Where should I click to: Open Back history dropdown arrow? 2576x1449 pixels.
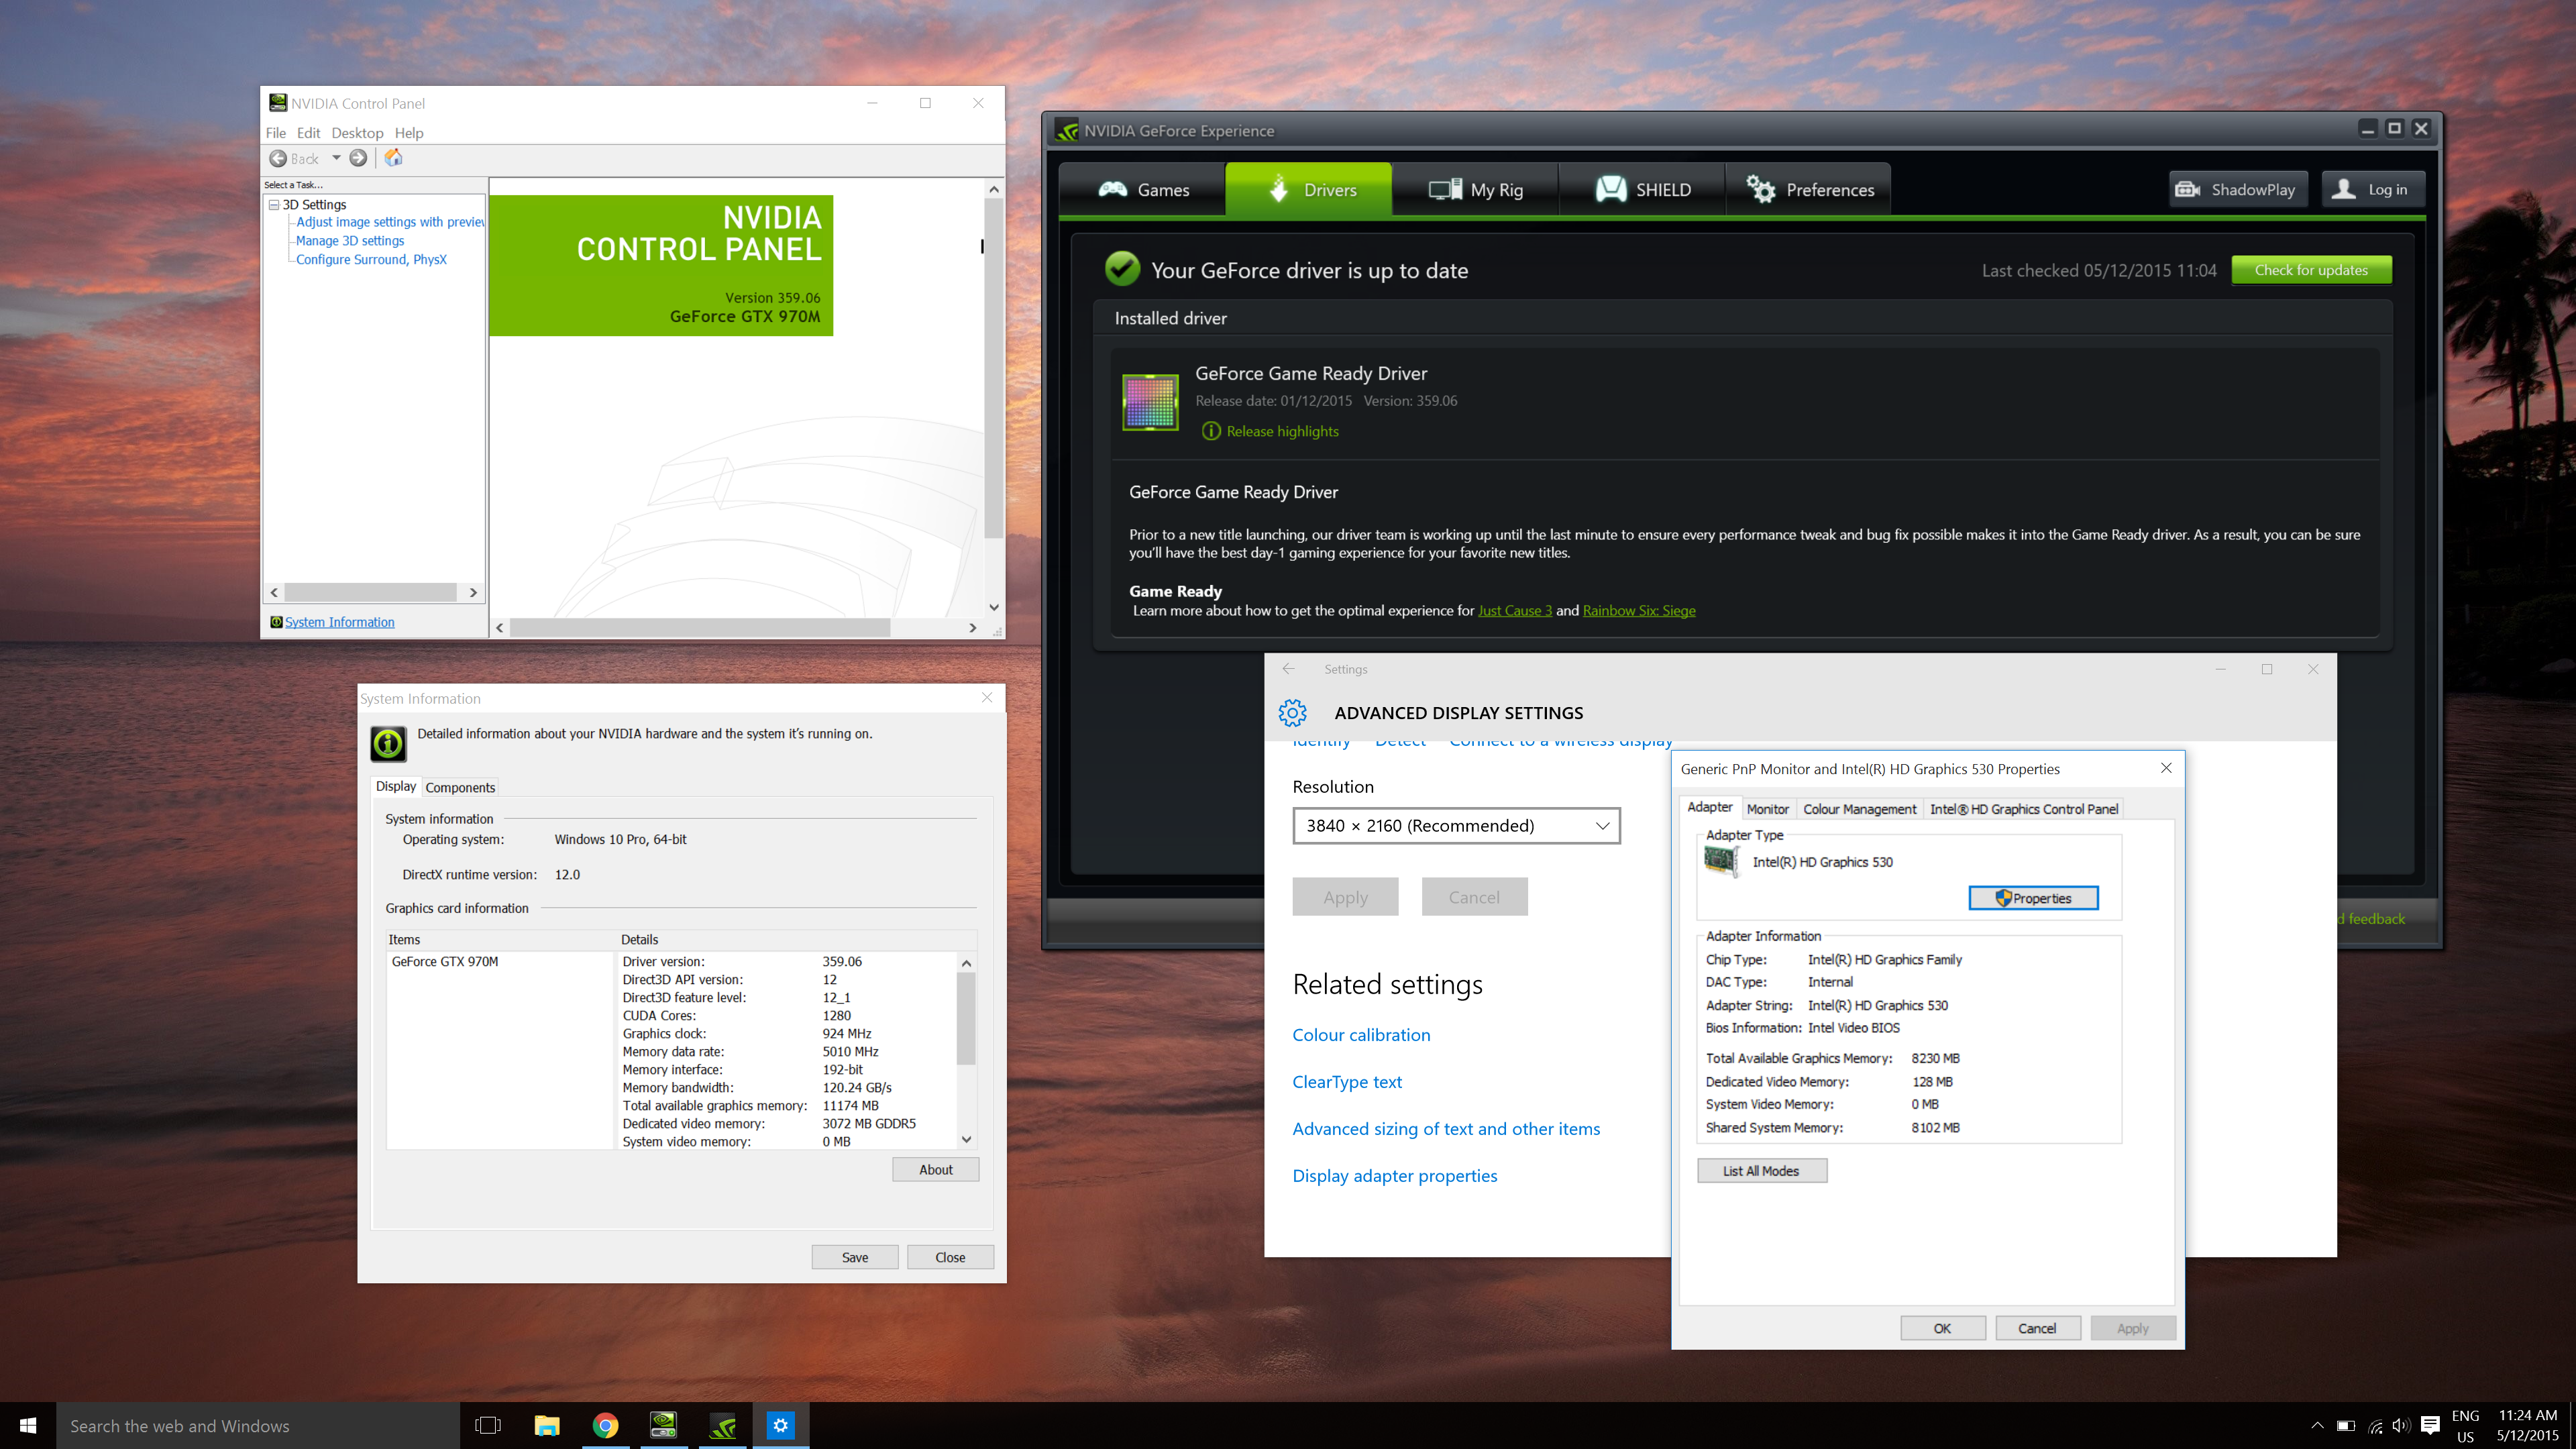click(336, 158)
